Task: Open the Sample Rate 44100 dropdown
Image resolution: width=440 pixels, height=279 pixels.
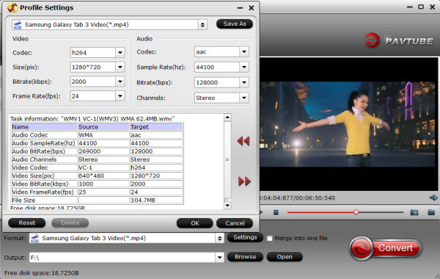Action: (x=244, y=67)
